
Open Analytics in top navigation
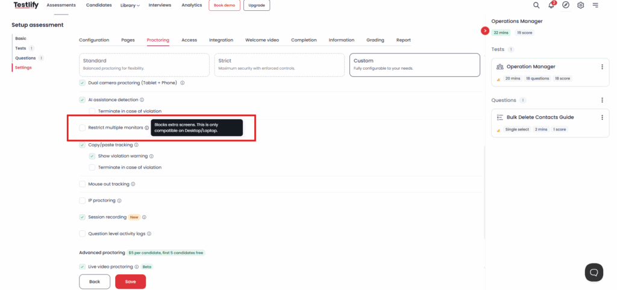(x=192, y=5)
